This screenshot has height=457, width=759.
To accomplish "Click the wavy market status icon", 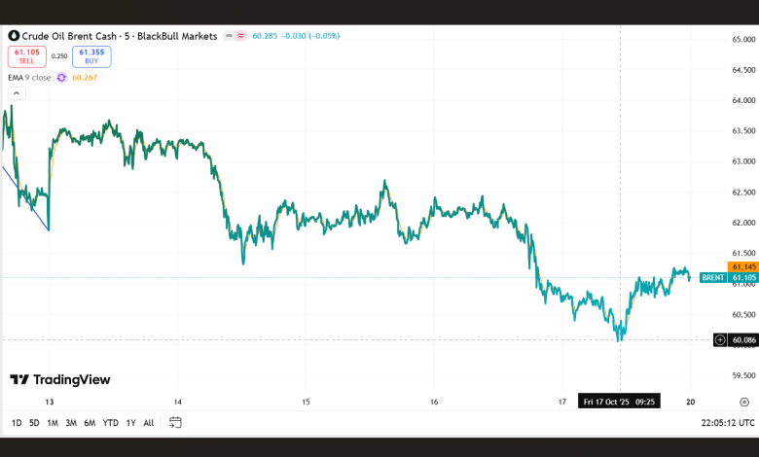I will coord(239,35).
